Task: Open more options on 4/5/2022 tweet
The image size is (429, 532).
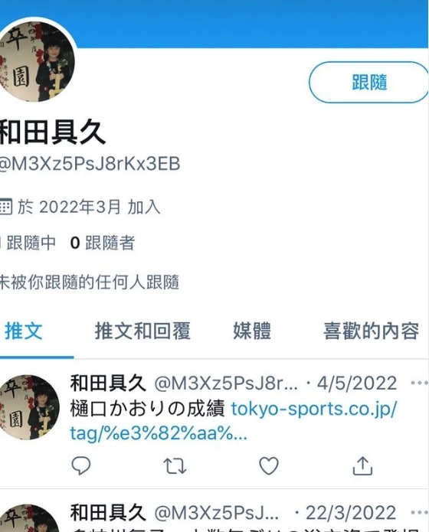Action: point(419,383)
